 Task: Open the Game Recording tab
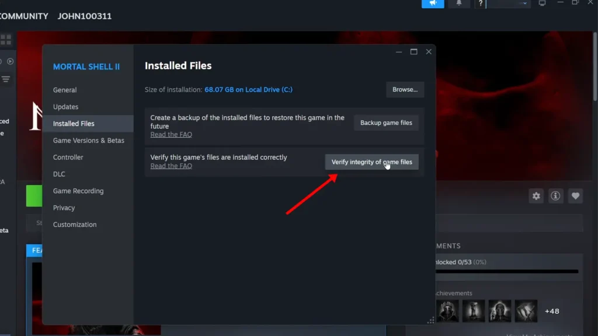88,191
